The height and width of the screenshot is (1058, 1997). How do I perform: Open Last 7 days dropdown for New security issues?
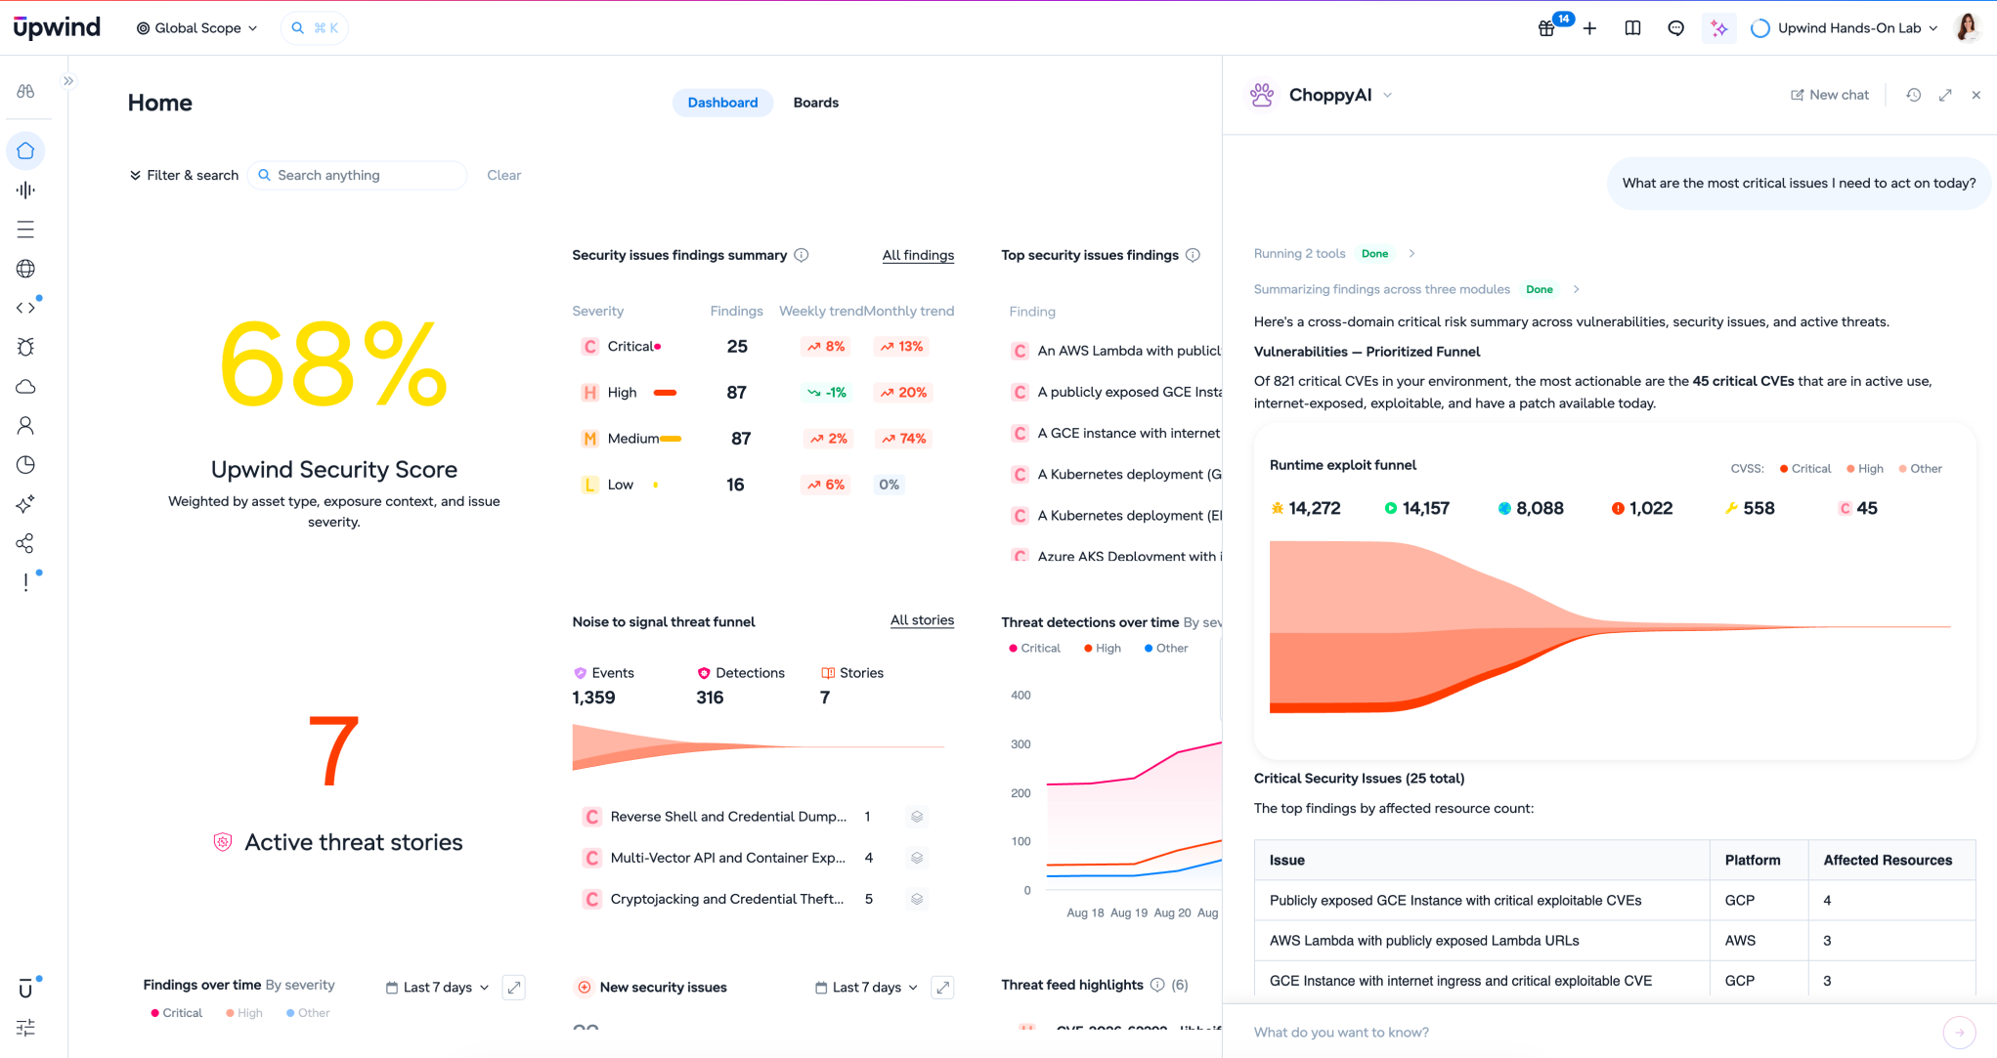pyautogui.click(x=866, y=988)
